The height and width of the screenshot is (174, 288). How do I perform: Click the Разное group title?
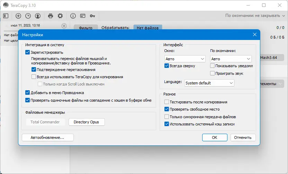[x=170, y=94]
